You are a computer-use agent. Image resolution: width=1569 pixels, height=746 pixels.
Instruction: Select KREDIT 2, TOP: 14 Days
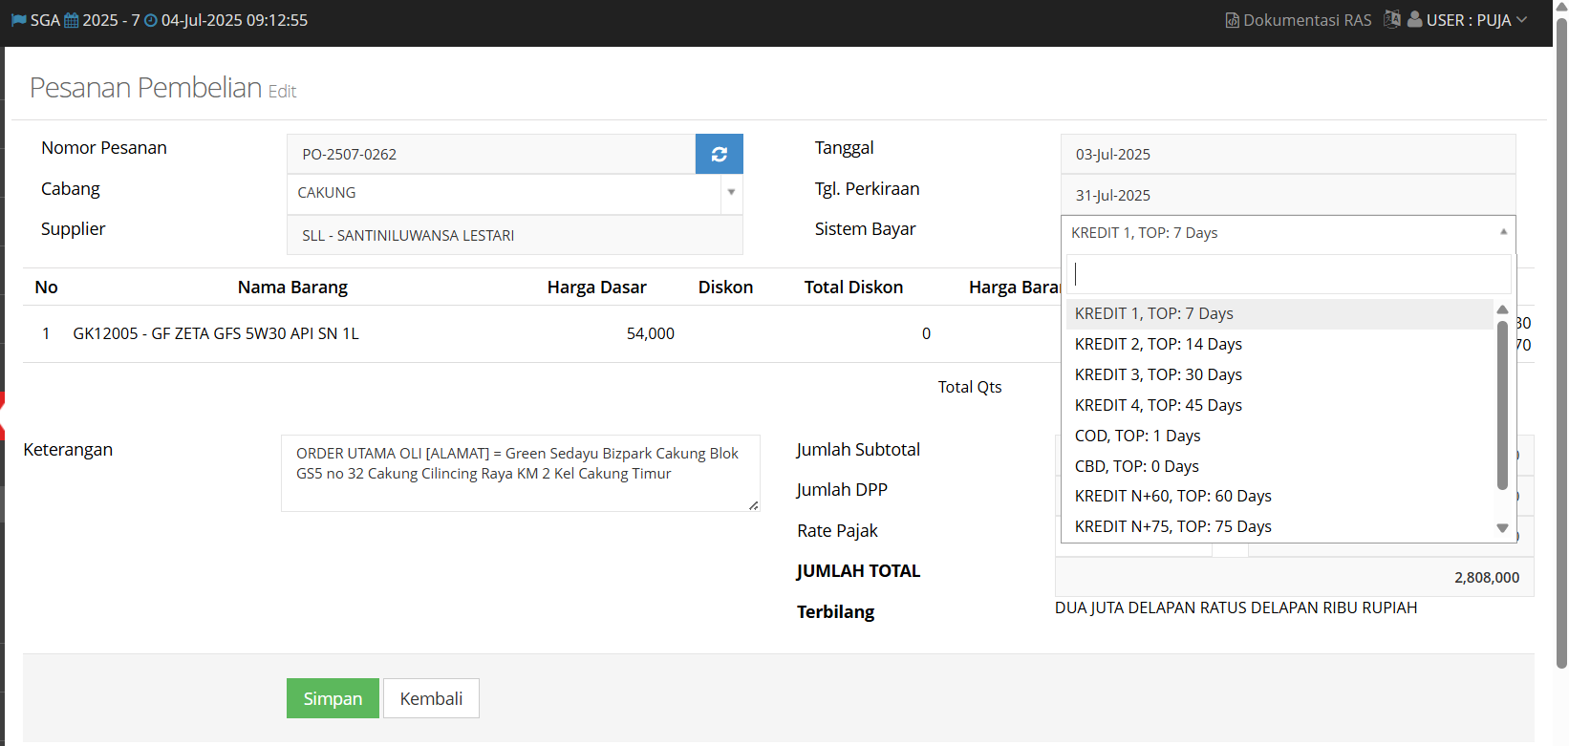coord(1158,344)
